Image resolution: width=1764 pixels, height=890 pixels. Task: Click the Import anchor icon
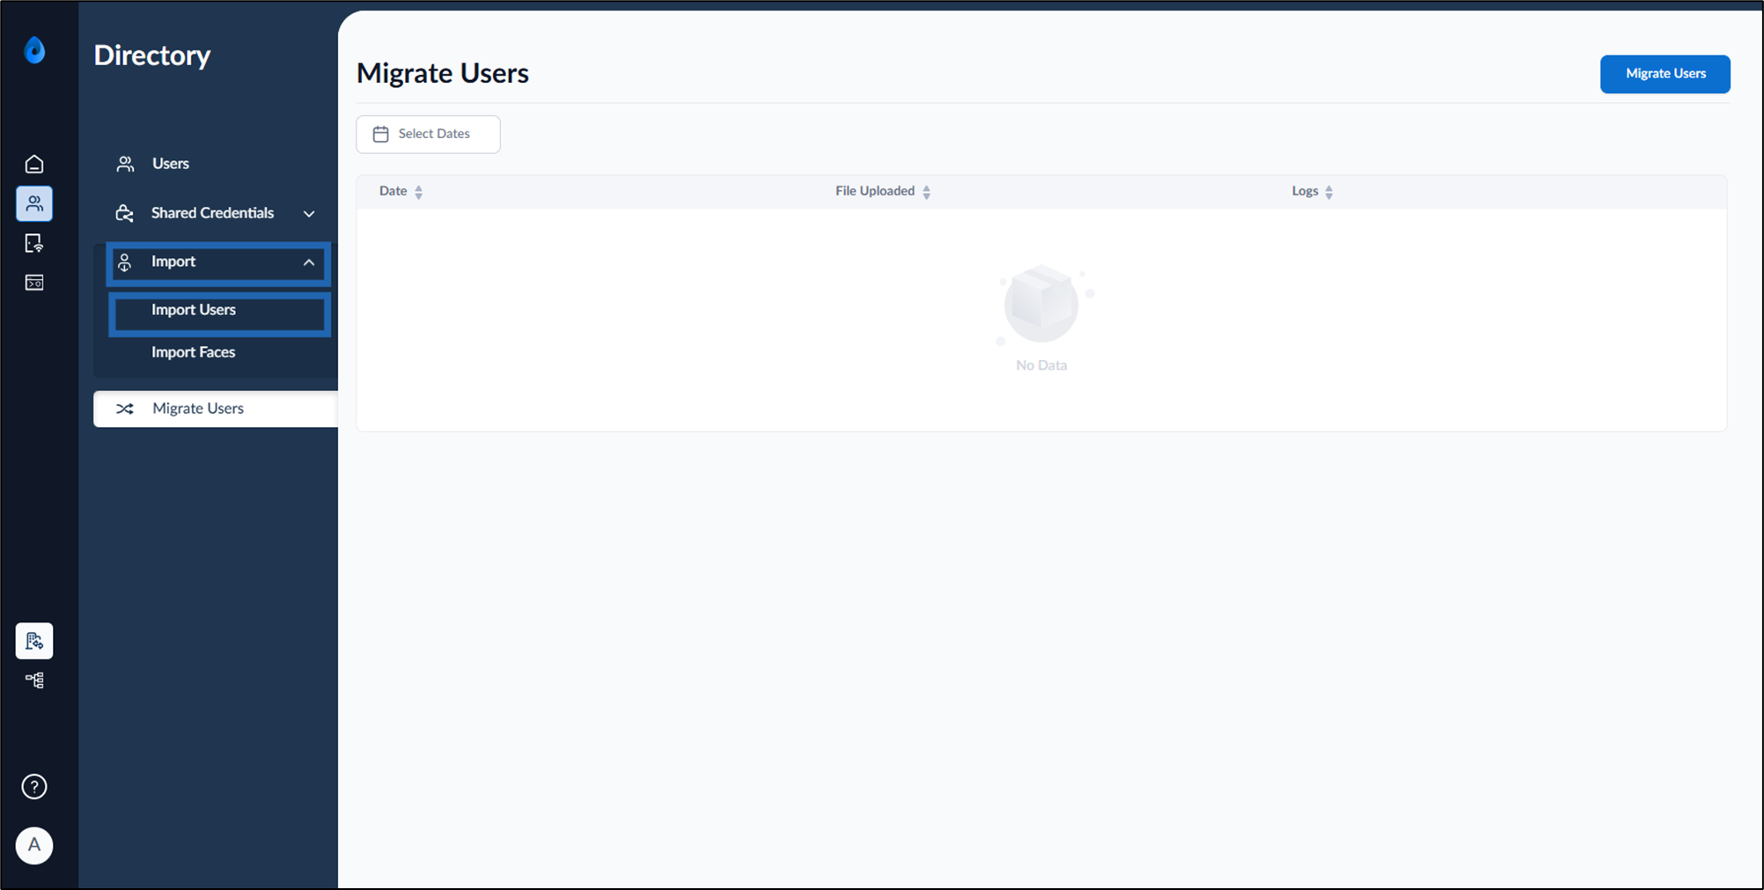pyautogui.click(x=125, y=262)
